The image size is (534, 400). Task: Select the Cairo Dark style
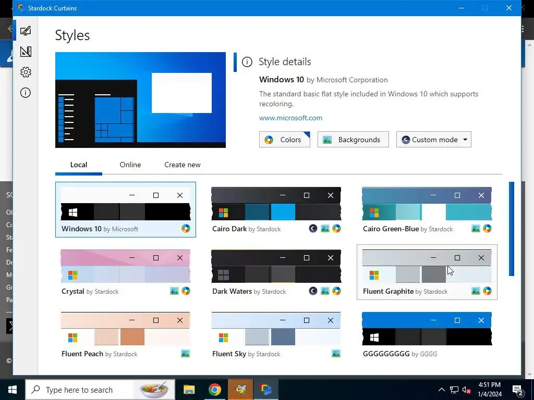coord(276,209)
